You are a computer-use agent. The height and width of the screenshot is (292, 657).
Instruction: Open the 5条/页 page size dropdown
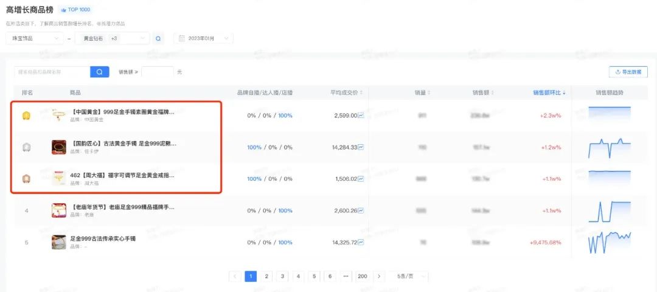pyautogui.click(x=409, y=276)
